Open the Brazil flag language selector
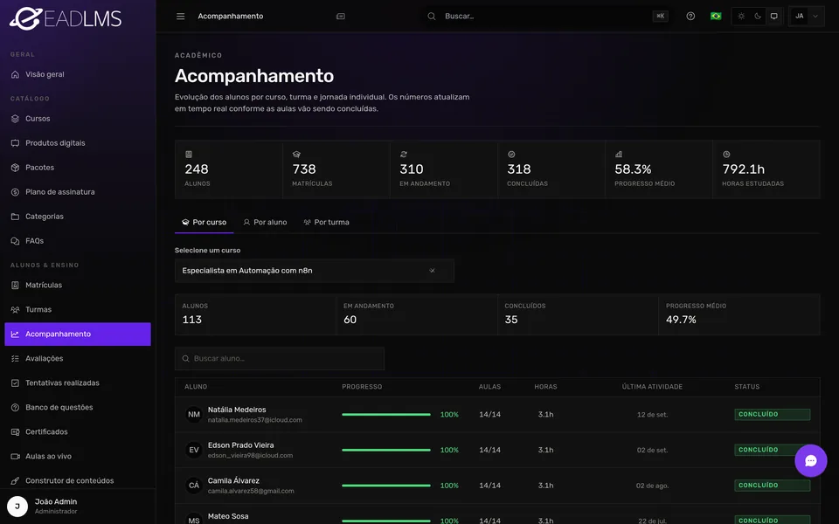The image size is (839, 524). click(716, 16)
